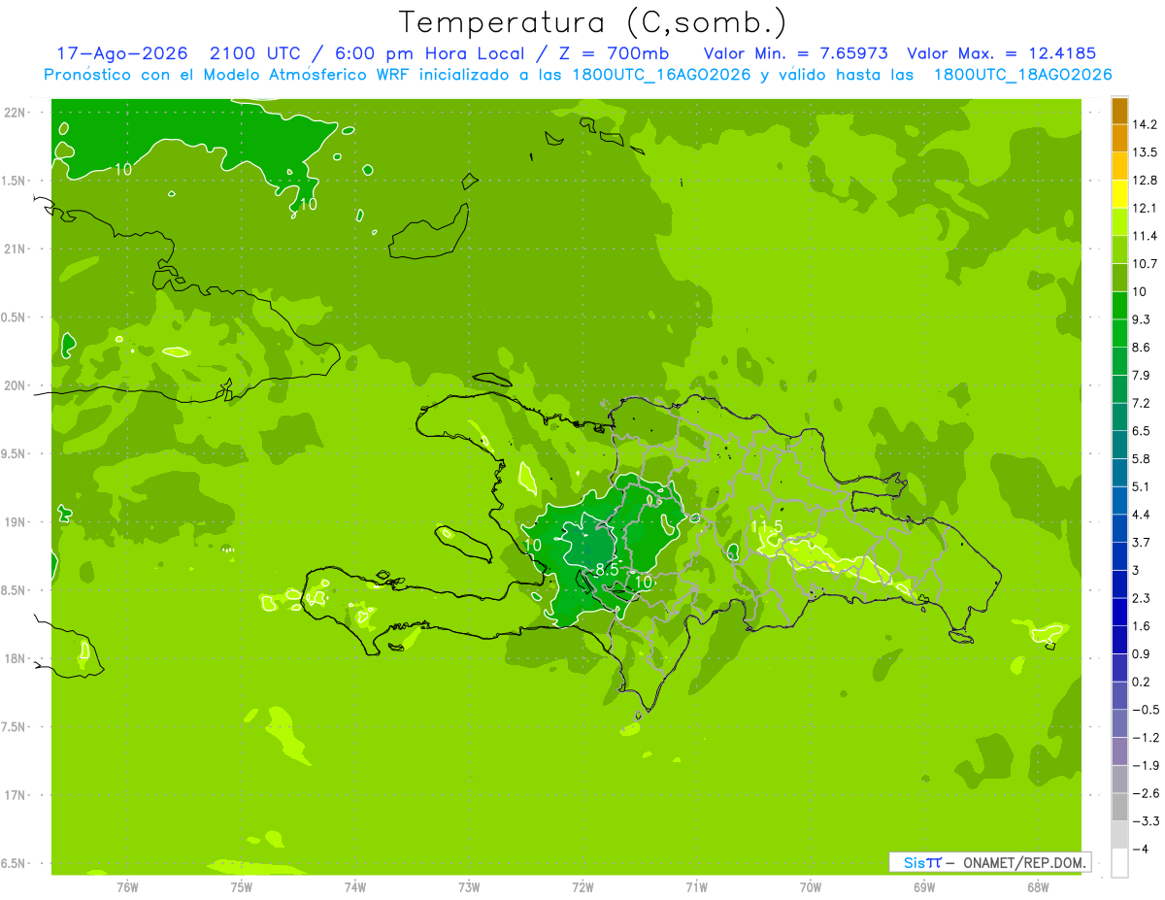The width and height of the screenshot is (1165, 900).
Task: Click the '10.7' color scale value
Action: 1145,263
